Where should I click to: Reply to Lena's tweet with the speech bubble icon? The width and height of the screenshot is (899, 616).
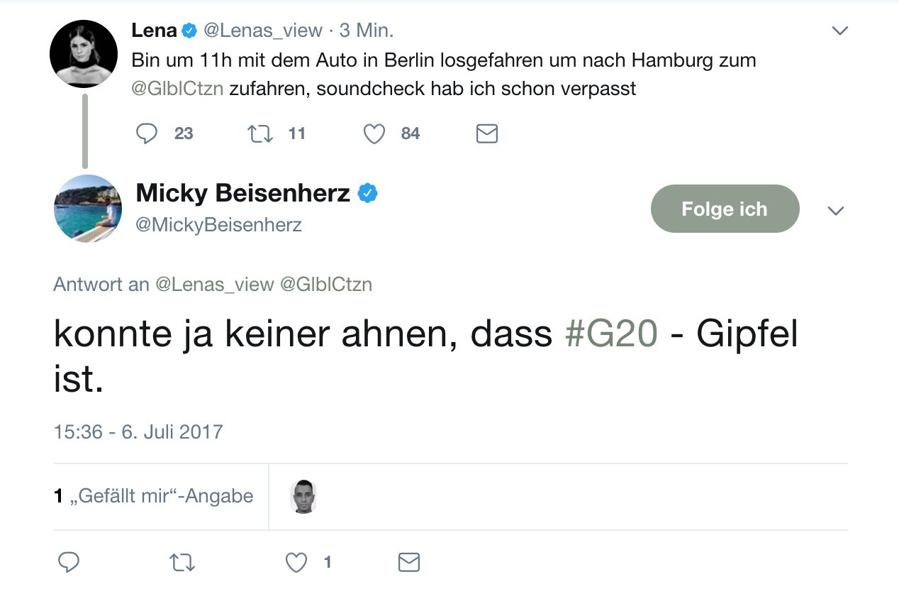coord(146,133)
